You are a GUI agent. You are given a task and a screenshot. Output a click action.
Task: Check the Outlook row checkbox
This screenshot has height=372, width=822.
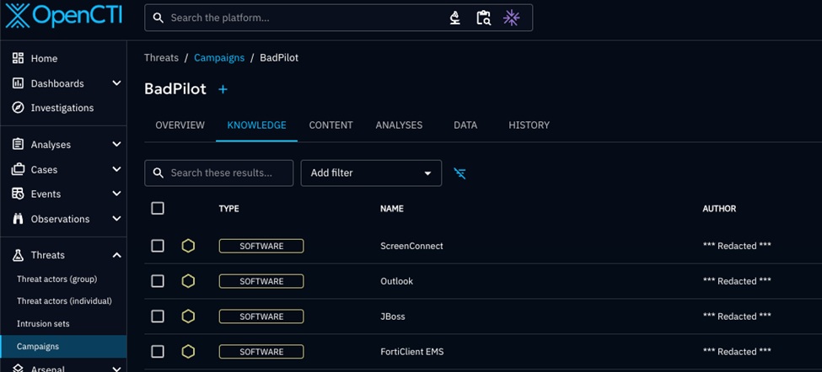pos(158,281)
